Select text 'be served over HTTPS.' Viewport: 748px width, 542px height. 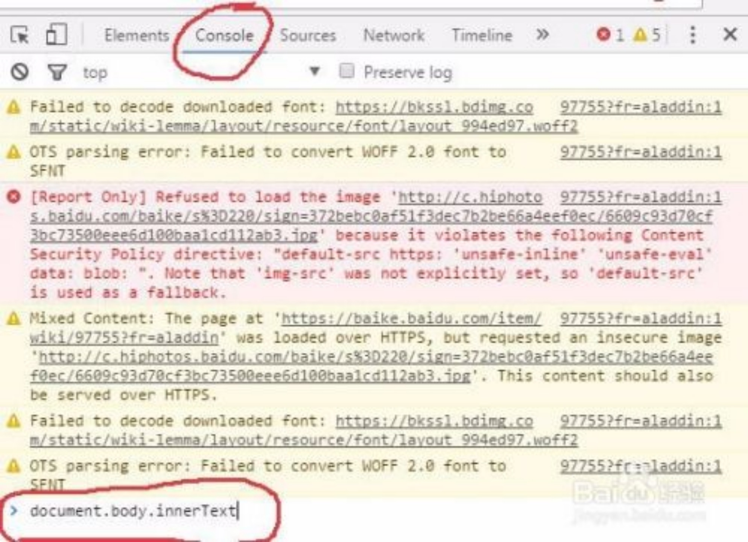point(123,395)
